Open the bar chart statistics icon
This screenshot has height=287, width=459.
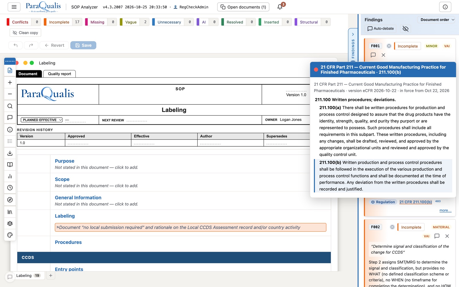point(10,176)
